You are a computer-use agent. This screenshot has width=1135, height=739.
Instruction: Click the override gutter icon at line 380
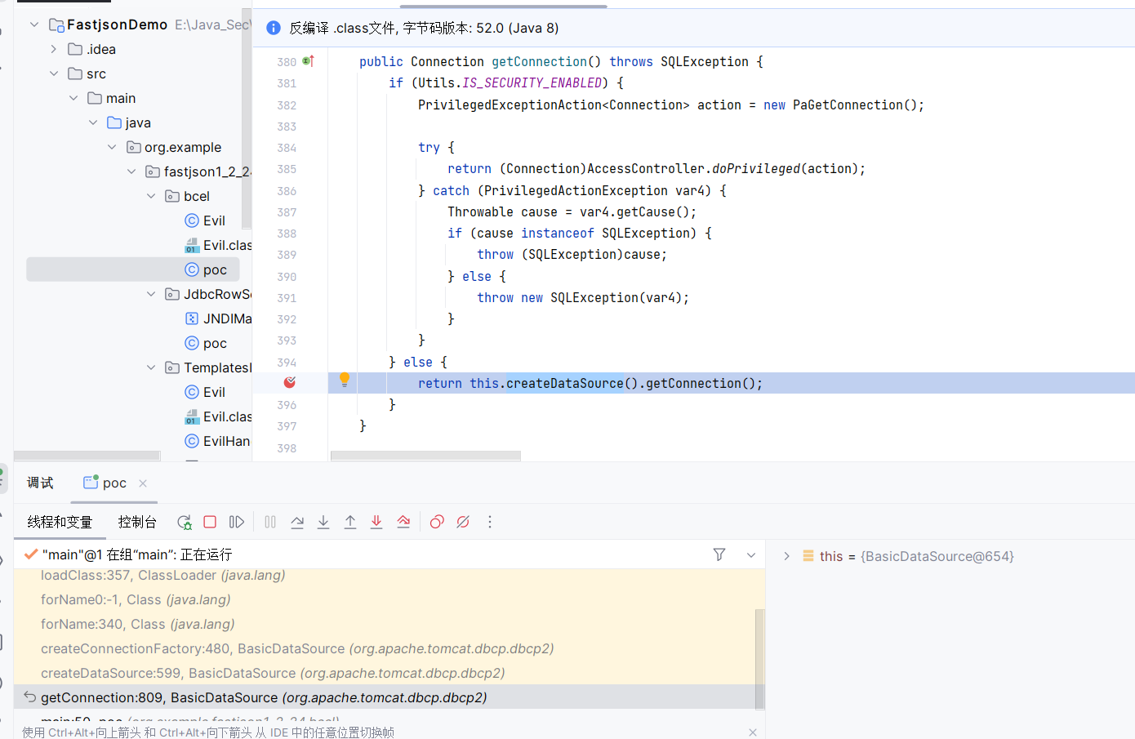coord(309,61)
